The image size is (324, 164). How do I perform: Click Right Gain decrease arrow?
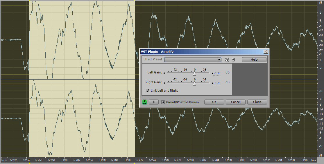coord(164,83)
